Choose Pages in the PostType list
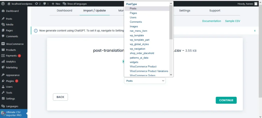Screen dimensions: 262x118 point(147,13)
